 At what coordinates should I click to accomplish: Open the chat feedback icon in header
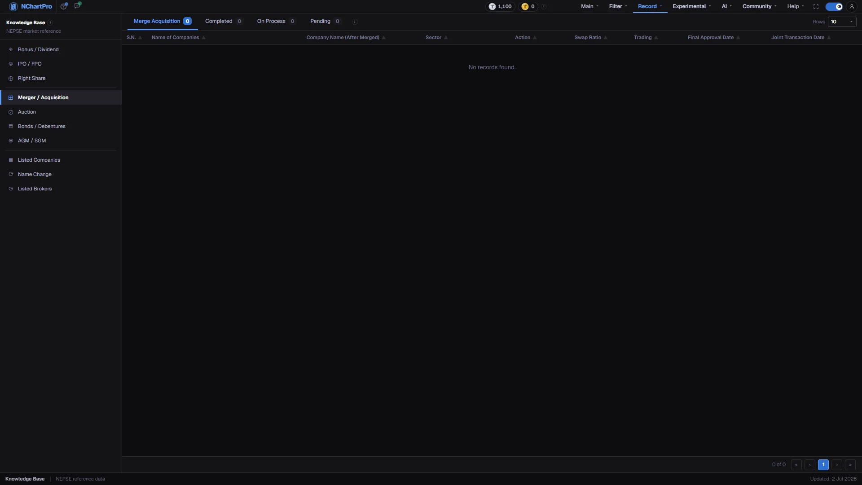(x=78, y=6)
